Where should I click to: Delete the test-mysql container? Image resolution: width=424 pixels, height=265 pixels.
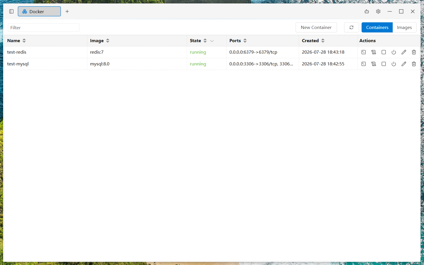click(414, 64)
